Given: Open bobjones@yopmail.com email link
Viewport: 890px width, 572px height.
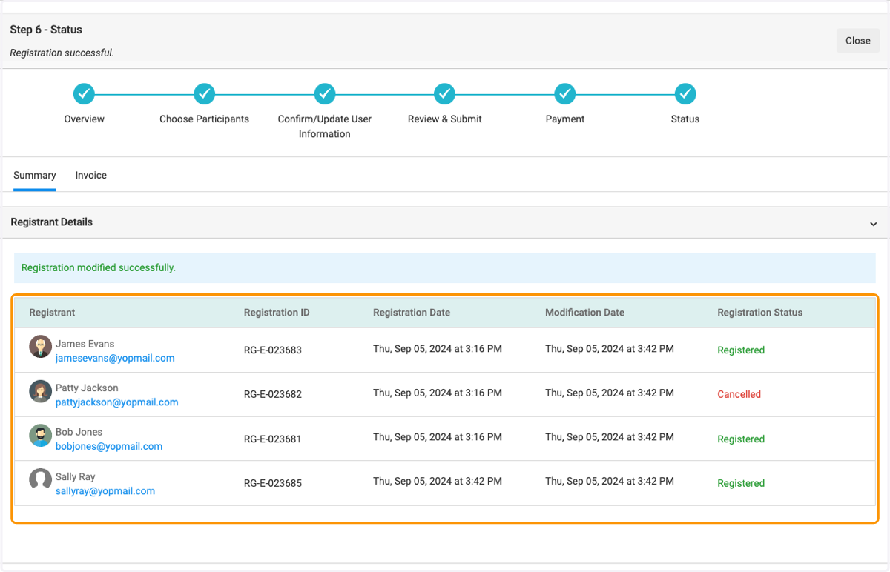Looking at the screenshot, I should pyautogui.click(x=109, y=446).
